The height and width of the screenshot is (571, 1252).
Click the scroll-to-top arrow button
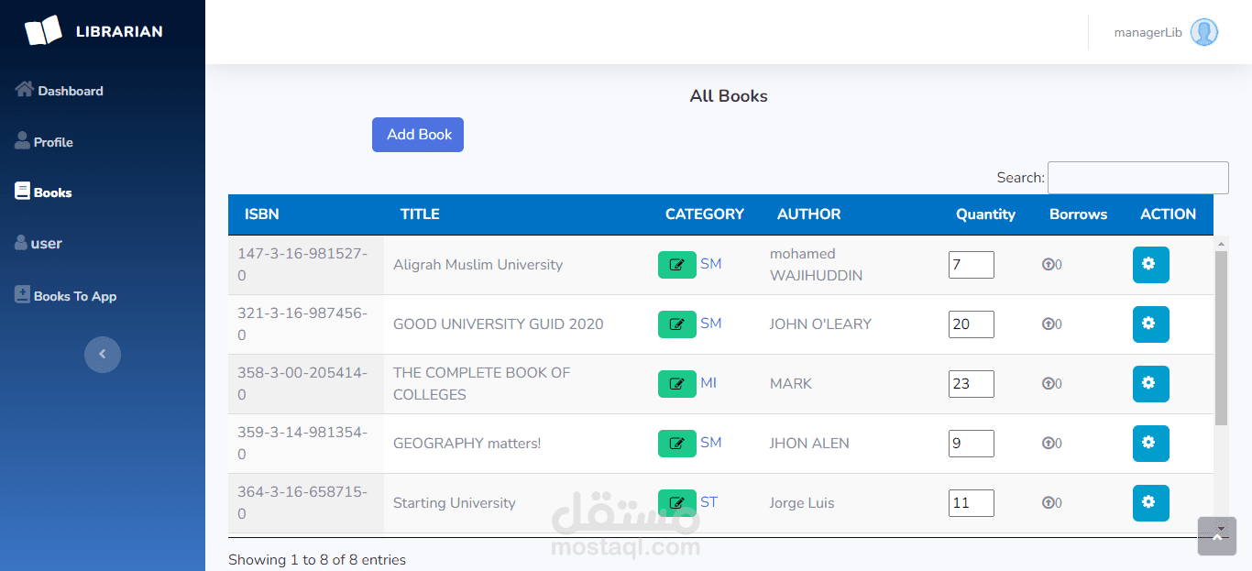click(1217, 536)
